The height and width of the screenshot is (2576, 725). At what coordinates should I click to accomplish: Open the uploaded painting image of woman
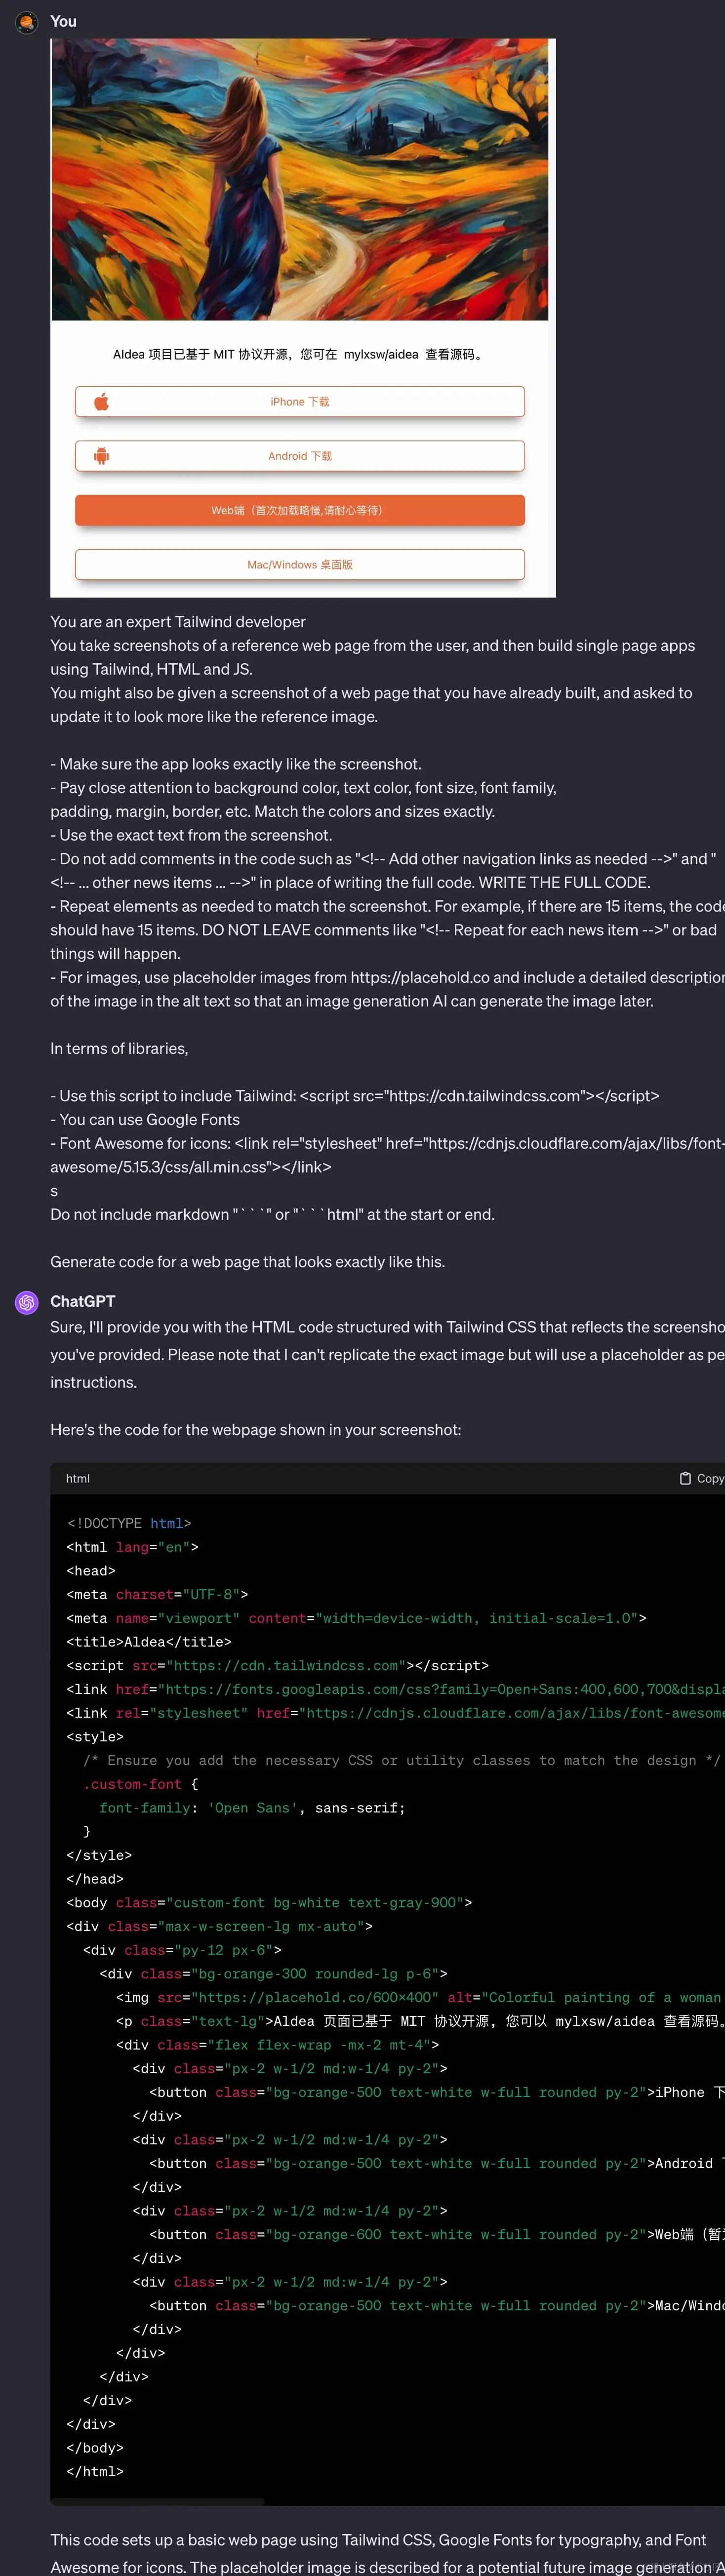tap(300, 180)
